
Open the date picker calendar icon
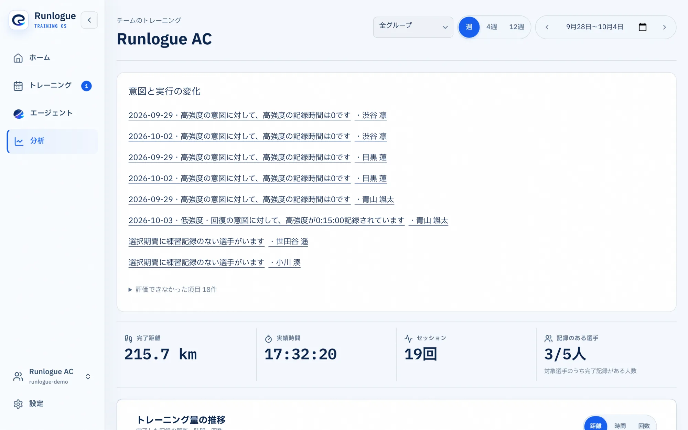[643, 27]
